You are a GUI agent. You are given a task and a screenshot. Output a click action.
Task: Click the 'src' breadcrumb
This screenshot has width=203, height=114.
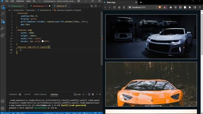[10, 10]
